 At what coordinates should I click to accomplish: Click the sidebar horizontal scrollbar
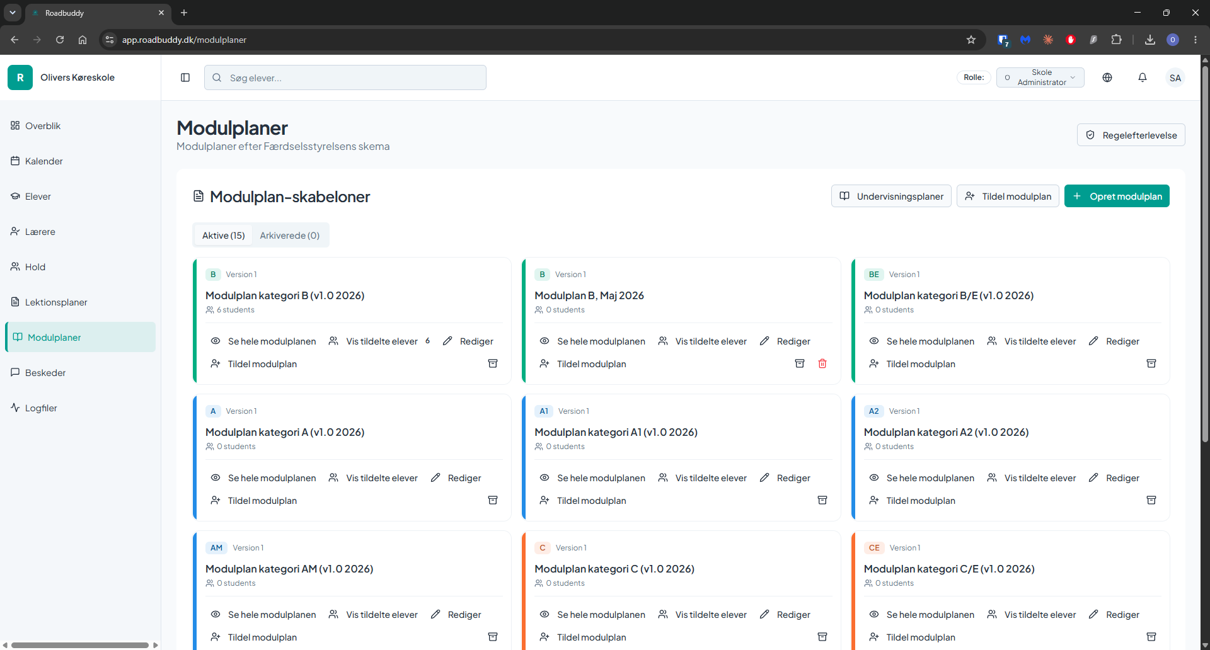tap(80, 645)
